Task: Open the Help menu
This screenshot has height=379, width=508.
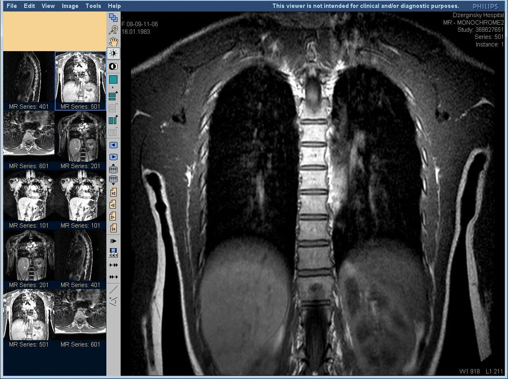Action: 114,6
